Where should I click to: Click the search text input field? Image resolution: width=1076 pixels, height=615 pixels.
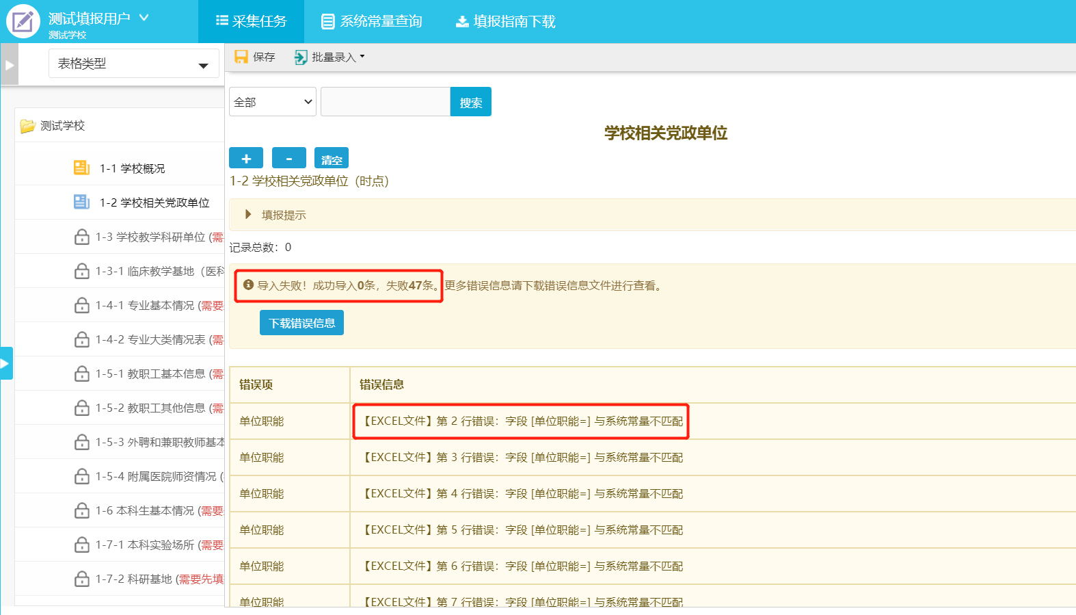(385, 102)
